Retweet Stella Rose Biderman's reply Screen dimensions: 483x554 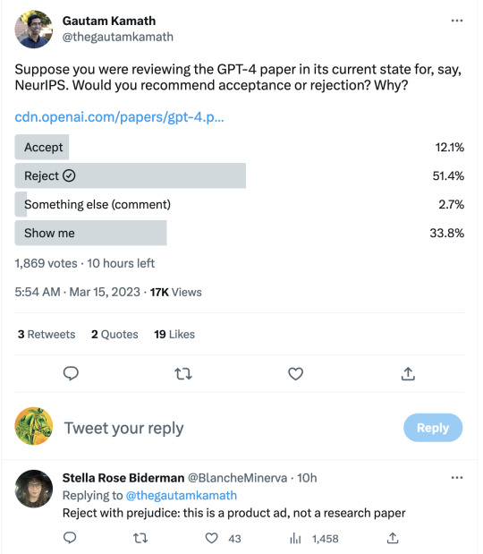coord(140,538)
